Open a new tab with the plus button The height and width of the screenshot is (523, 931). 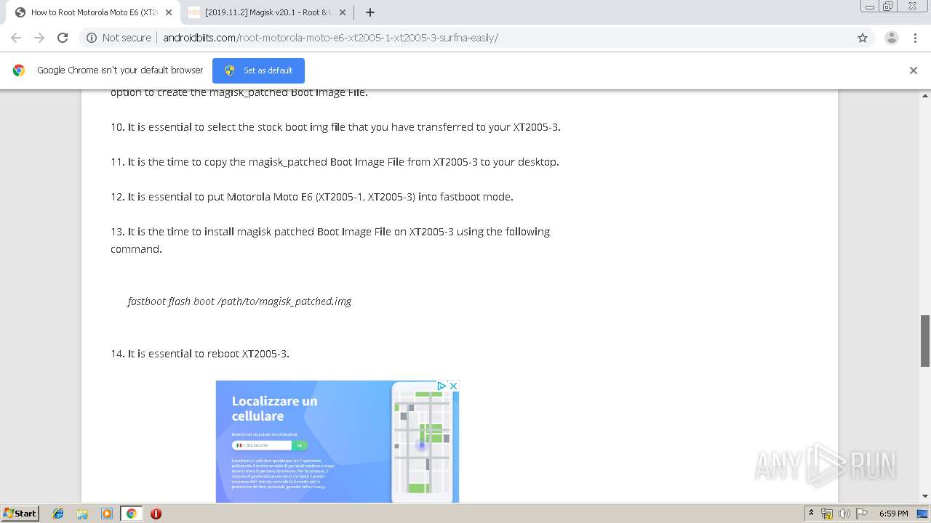[x=370, y=12]
